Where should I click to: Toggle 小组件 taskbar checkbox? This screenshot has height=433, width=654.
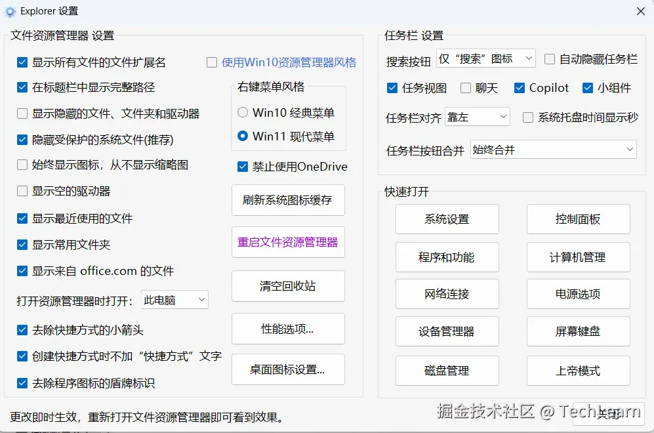[x=588, y=88]
